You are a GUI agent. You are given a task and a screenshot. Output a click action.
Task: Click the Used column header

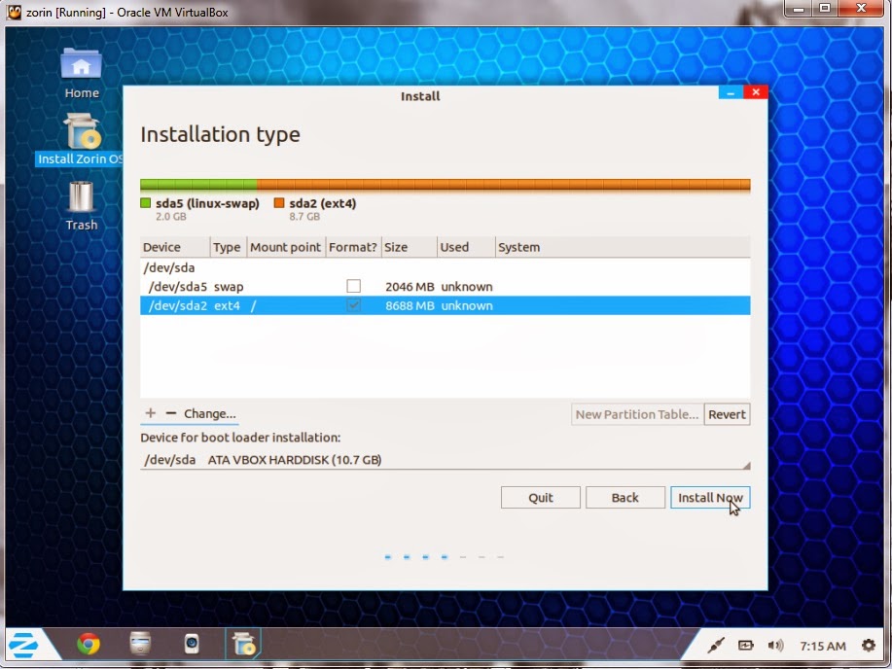pos(467,247)
